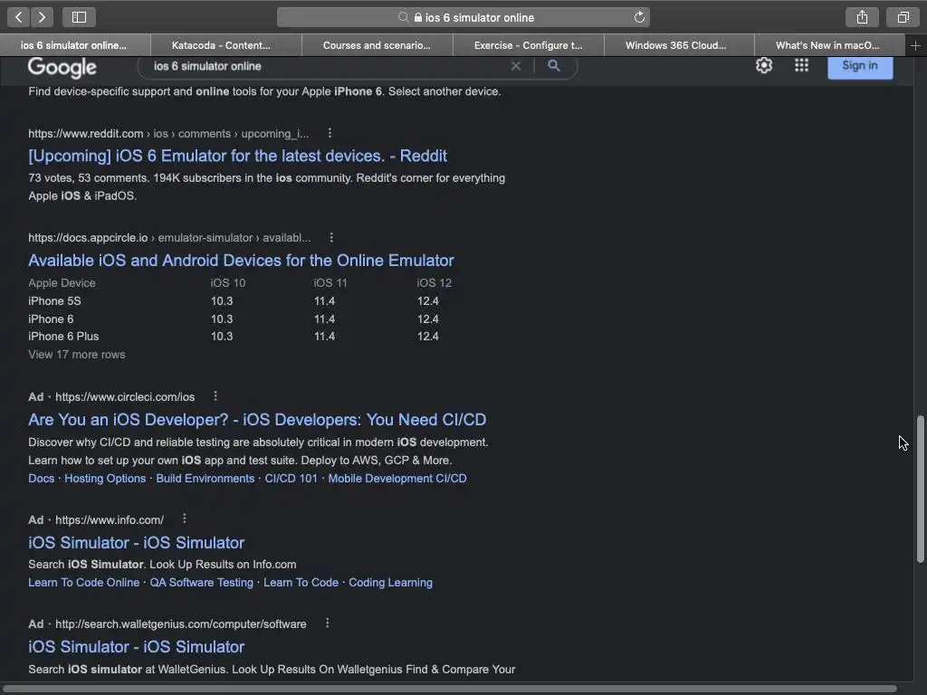This screenshot has height=695, width=927.
Task: Click the Sign in button
Action: point(860,65)
